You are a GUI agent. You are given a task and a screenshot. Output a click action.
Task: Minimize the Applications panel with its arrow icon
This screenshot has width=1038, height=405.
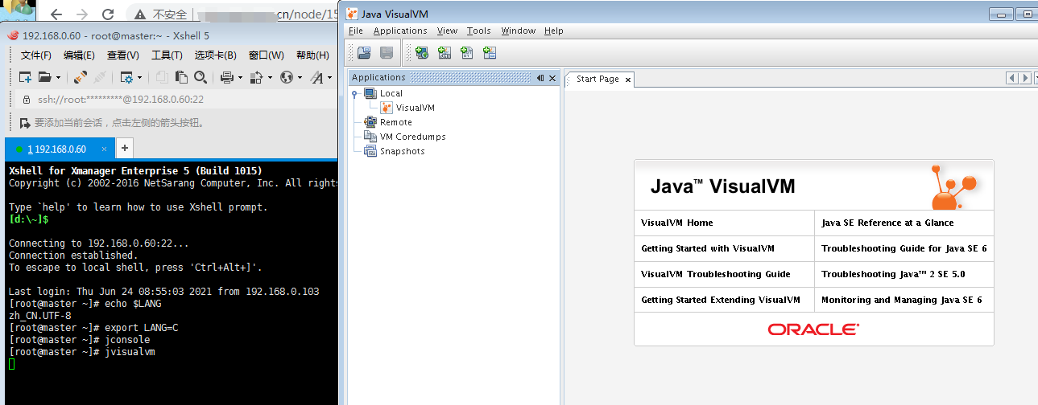pos(540,78)
